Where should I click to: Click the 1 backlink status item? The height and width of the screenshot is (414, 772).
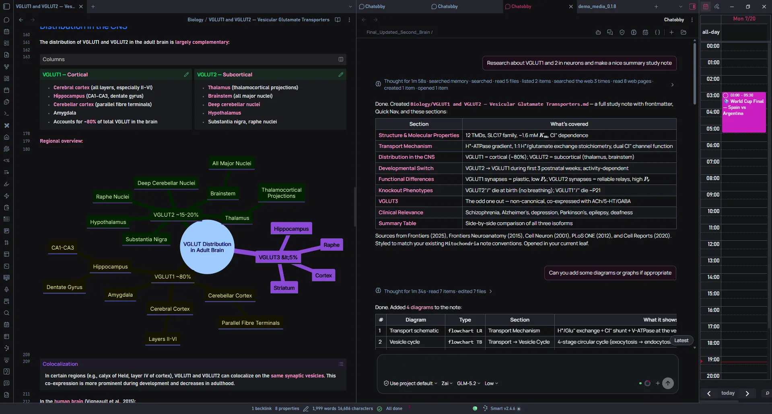[x=261, y=408]
